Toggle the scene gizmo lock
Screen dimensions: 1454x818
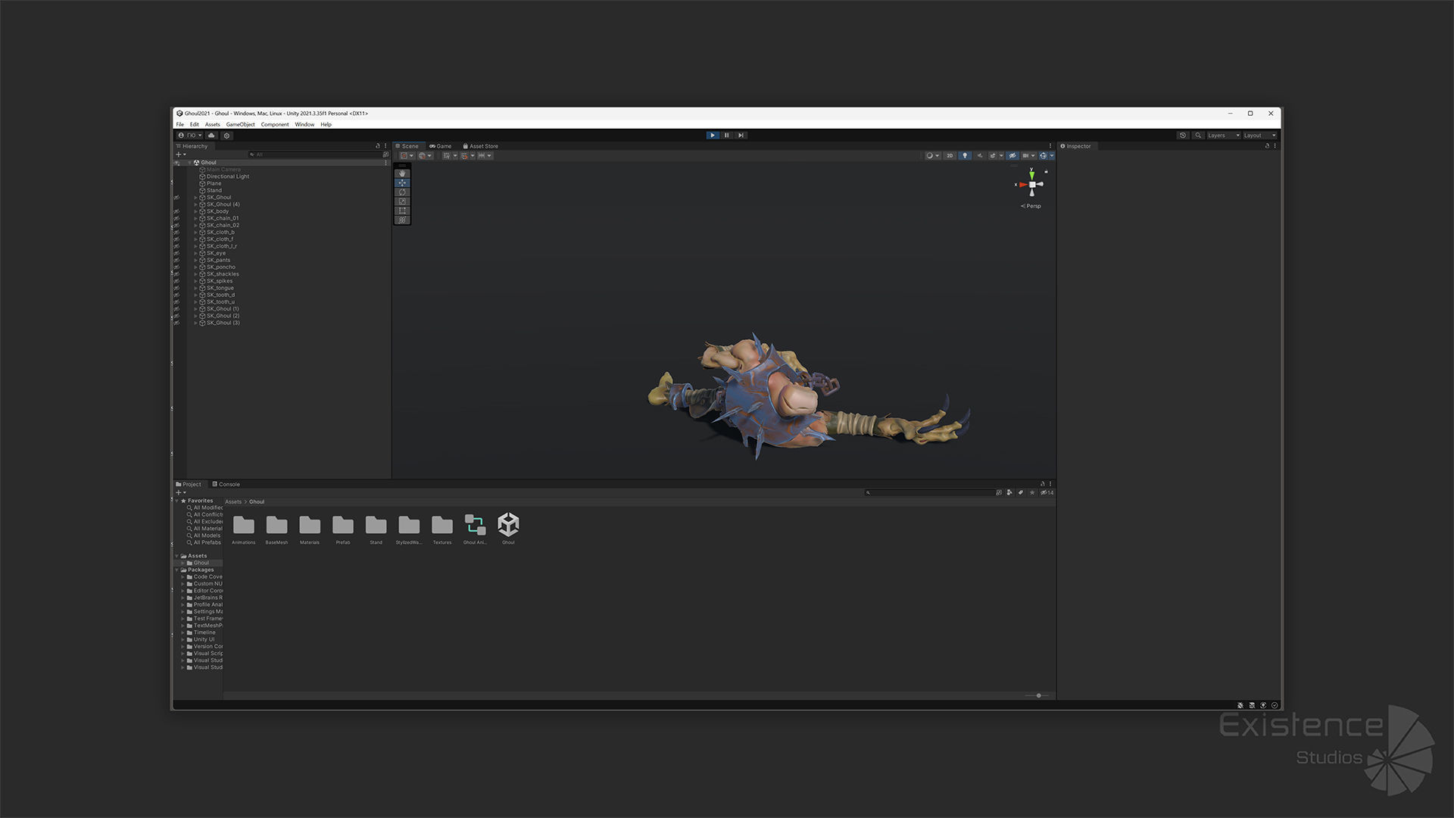1047,171
